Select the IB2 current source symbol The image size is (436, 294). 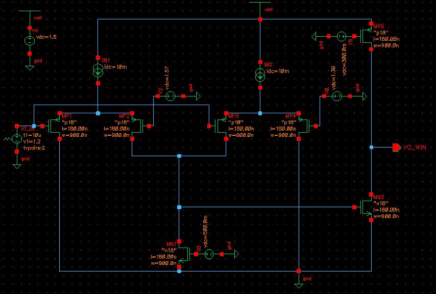click(x=260, y=75)
